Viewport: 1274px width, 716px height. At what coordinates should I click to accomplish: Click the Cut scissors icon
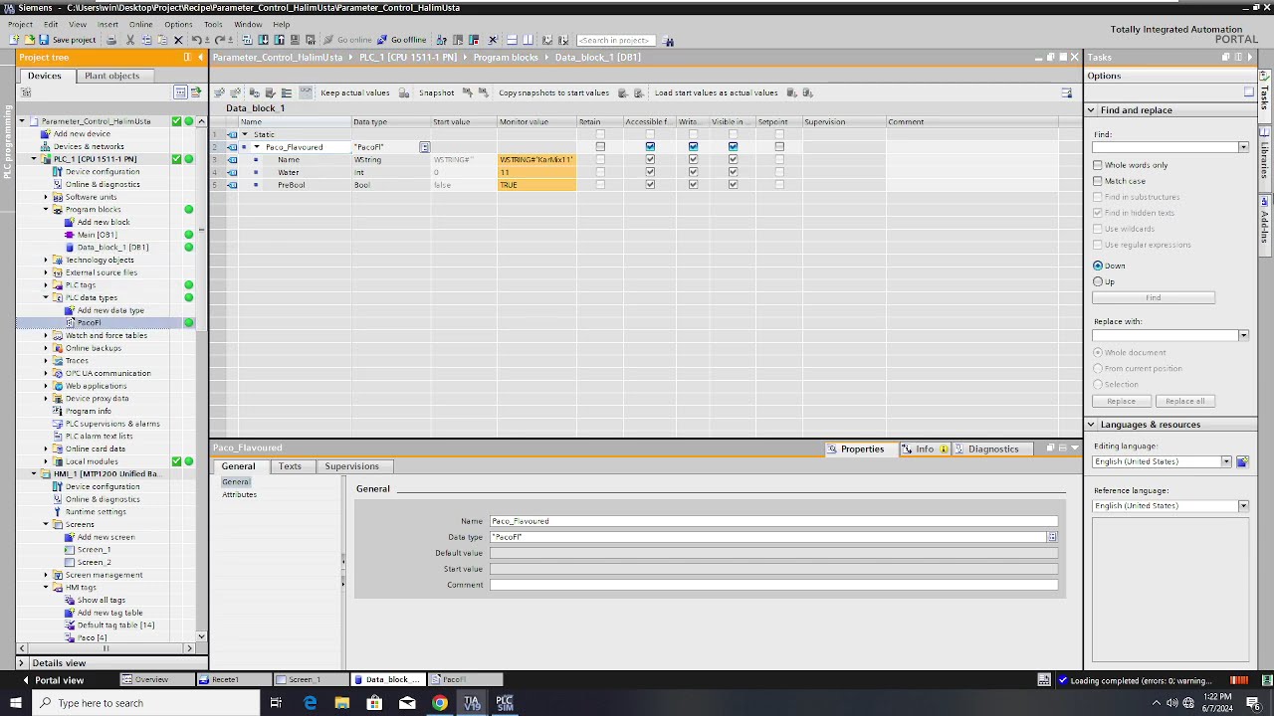pos(129,40)
